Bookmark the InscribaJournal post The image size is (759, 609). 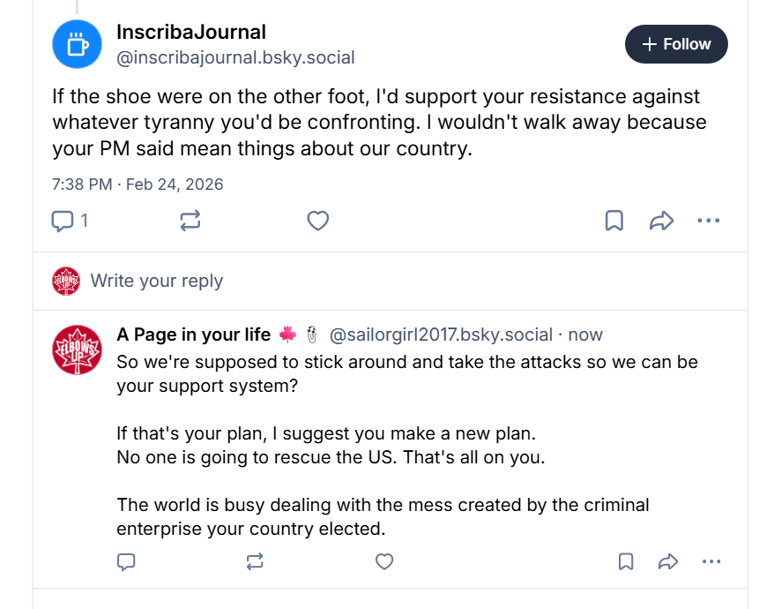pyautogui.click(x=614, y=221)
